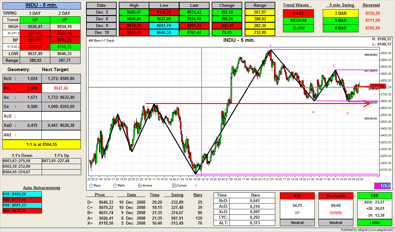Uncheck the Cursor checkbox
Viewport: 395px width, 232px height.
coord(174,186)
